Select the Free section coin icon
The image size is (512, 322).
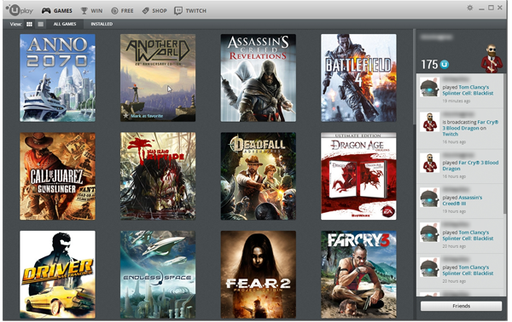click(114, 11)
